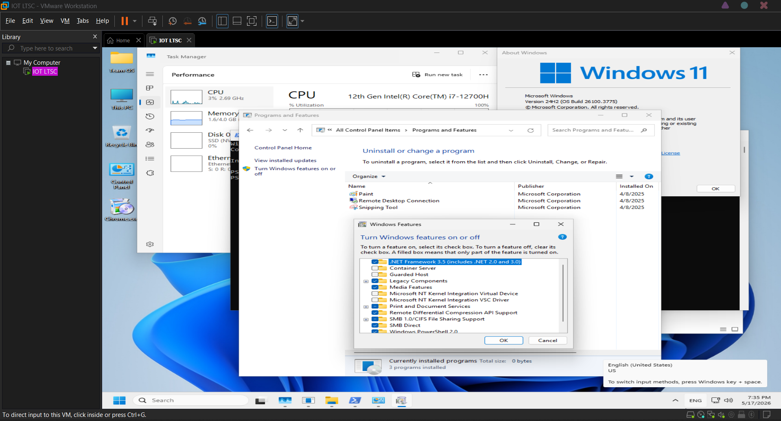
Task: Click the Control Panel desktop icon
Action: 122,176
